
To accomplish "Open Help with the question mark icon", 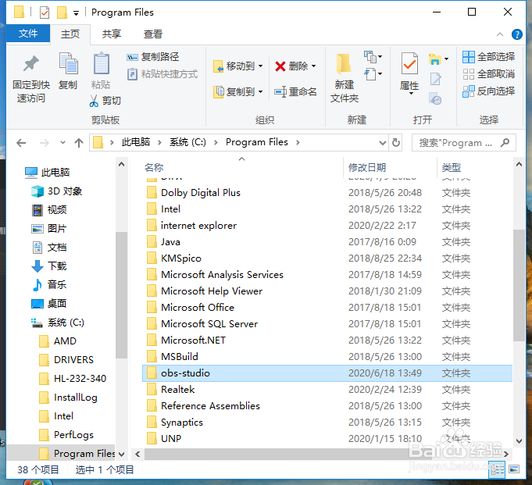I will 516,34.
